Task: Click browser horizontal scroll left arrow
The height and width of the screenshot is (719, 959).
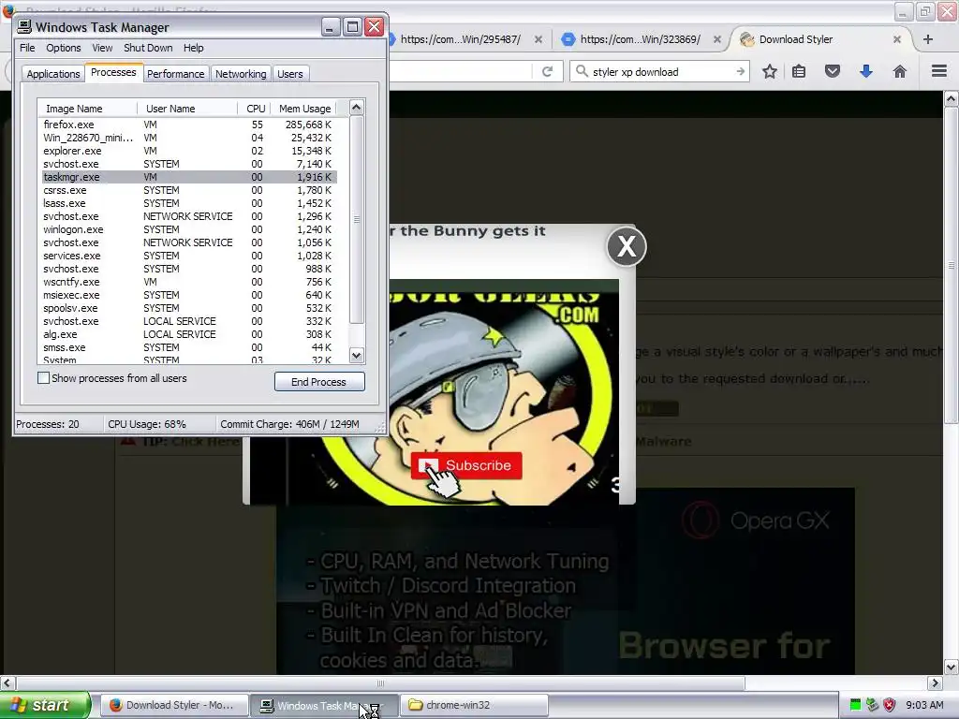Action: tap(7, 682)
